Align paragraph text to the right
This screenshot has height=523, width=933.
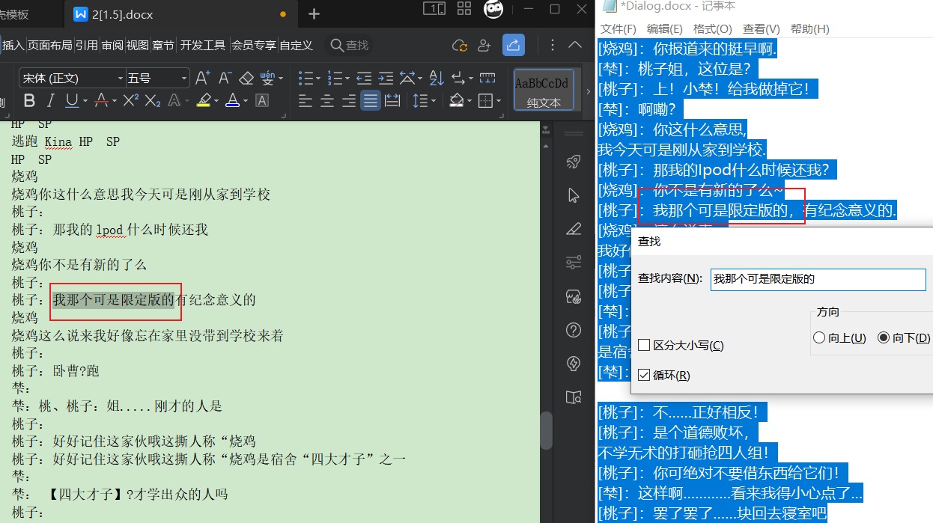click(348, 100)
